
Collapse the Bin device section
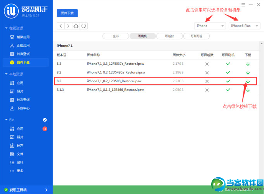[6, 120]
